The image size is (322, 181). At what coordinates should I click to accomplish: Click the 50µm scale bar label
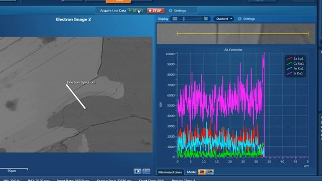coord(12,171)
